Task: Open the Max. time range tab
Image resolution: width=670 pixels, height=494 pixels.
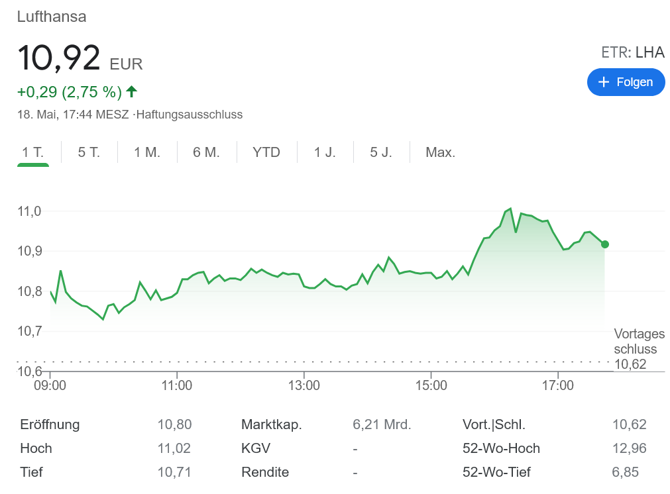Action: 441,152
